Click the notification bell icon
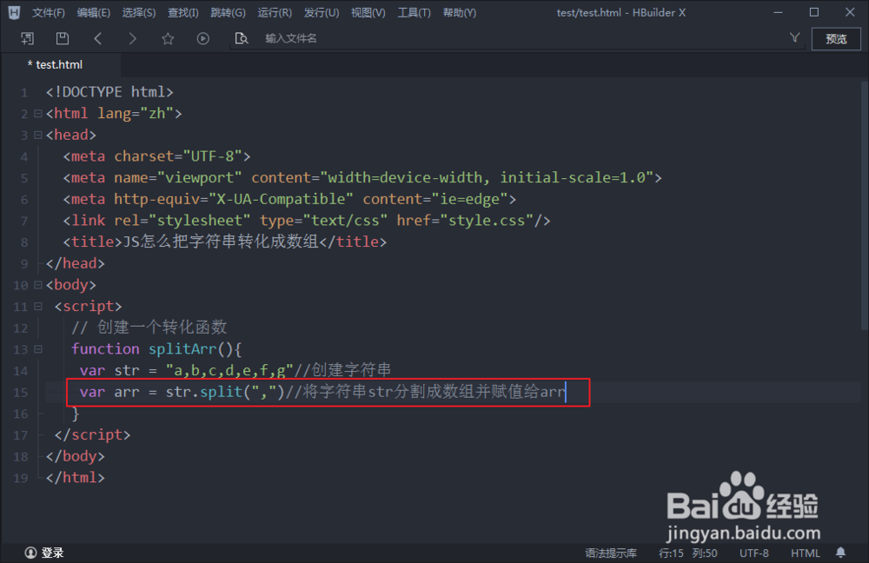Image resolution: width=869 pixels, height=563 pixels. (840, 553)
